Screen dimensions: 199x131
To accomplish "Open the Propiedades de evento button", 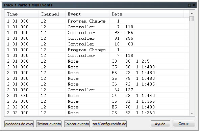I will (19, 124).
